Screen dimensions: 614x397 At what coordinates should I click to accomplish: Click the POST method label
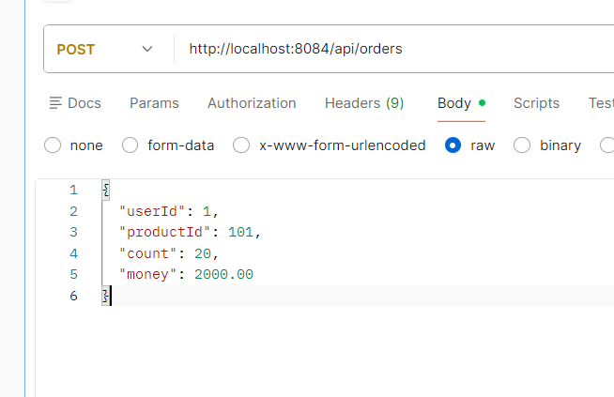(76, 49)
